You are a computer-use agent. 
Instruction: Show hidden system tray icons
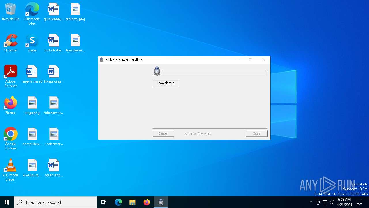(311, 202)
